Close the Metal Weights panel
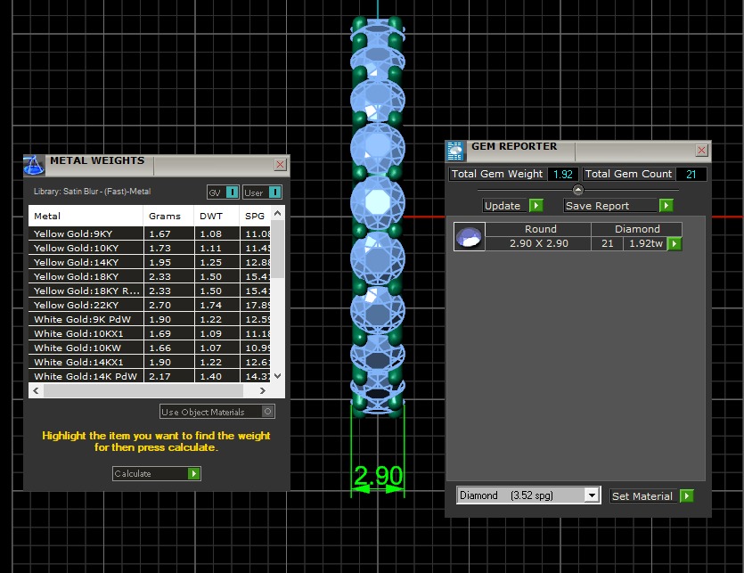 pyautogui.click(x=280, y=164)
